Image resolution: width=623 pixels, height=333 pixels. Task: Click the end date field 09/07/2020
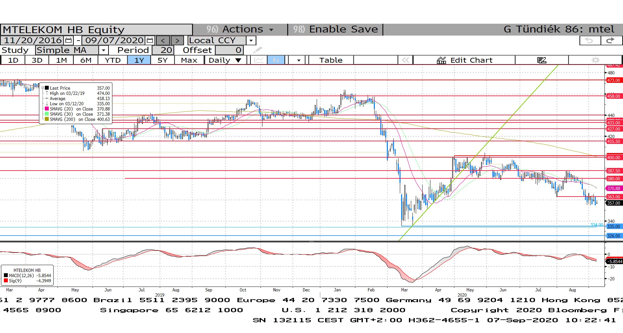click(x=114, y=40)
